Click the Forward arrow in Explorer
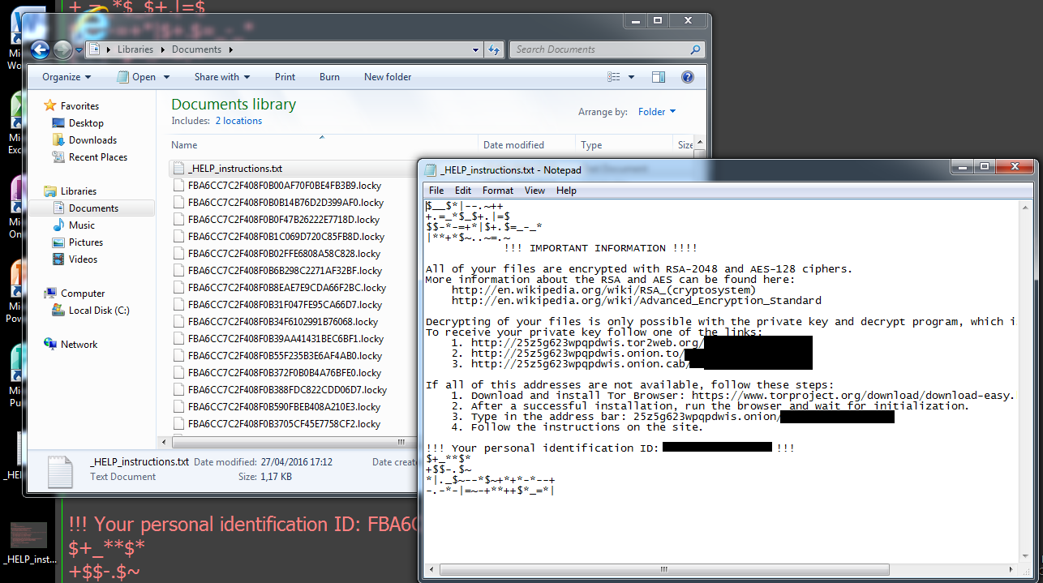 click(x=62, y=49)
